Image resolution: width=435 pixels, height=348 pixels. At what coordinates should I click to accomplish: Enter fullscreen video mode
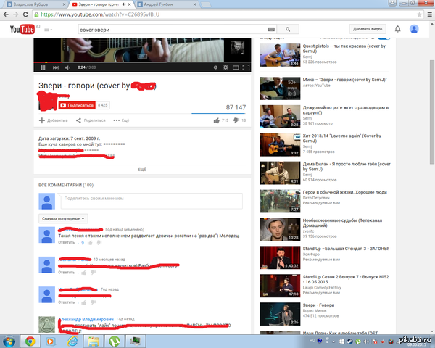click(246, 67)
